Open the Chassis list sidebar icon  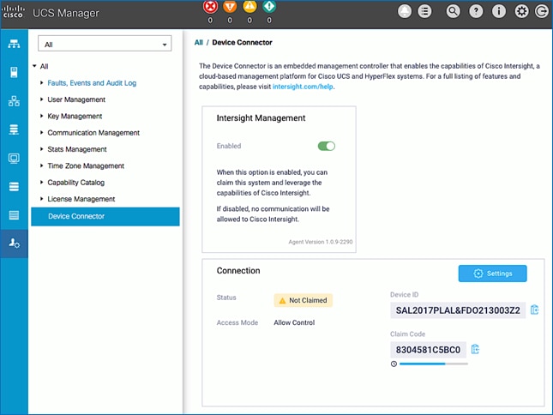click(14, 215)
